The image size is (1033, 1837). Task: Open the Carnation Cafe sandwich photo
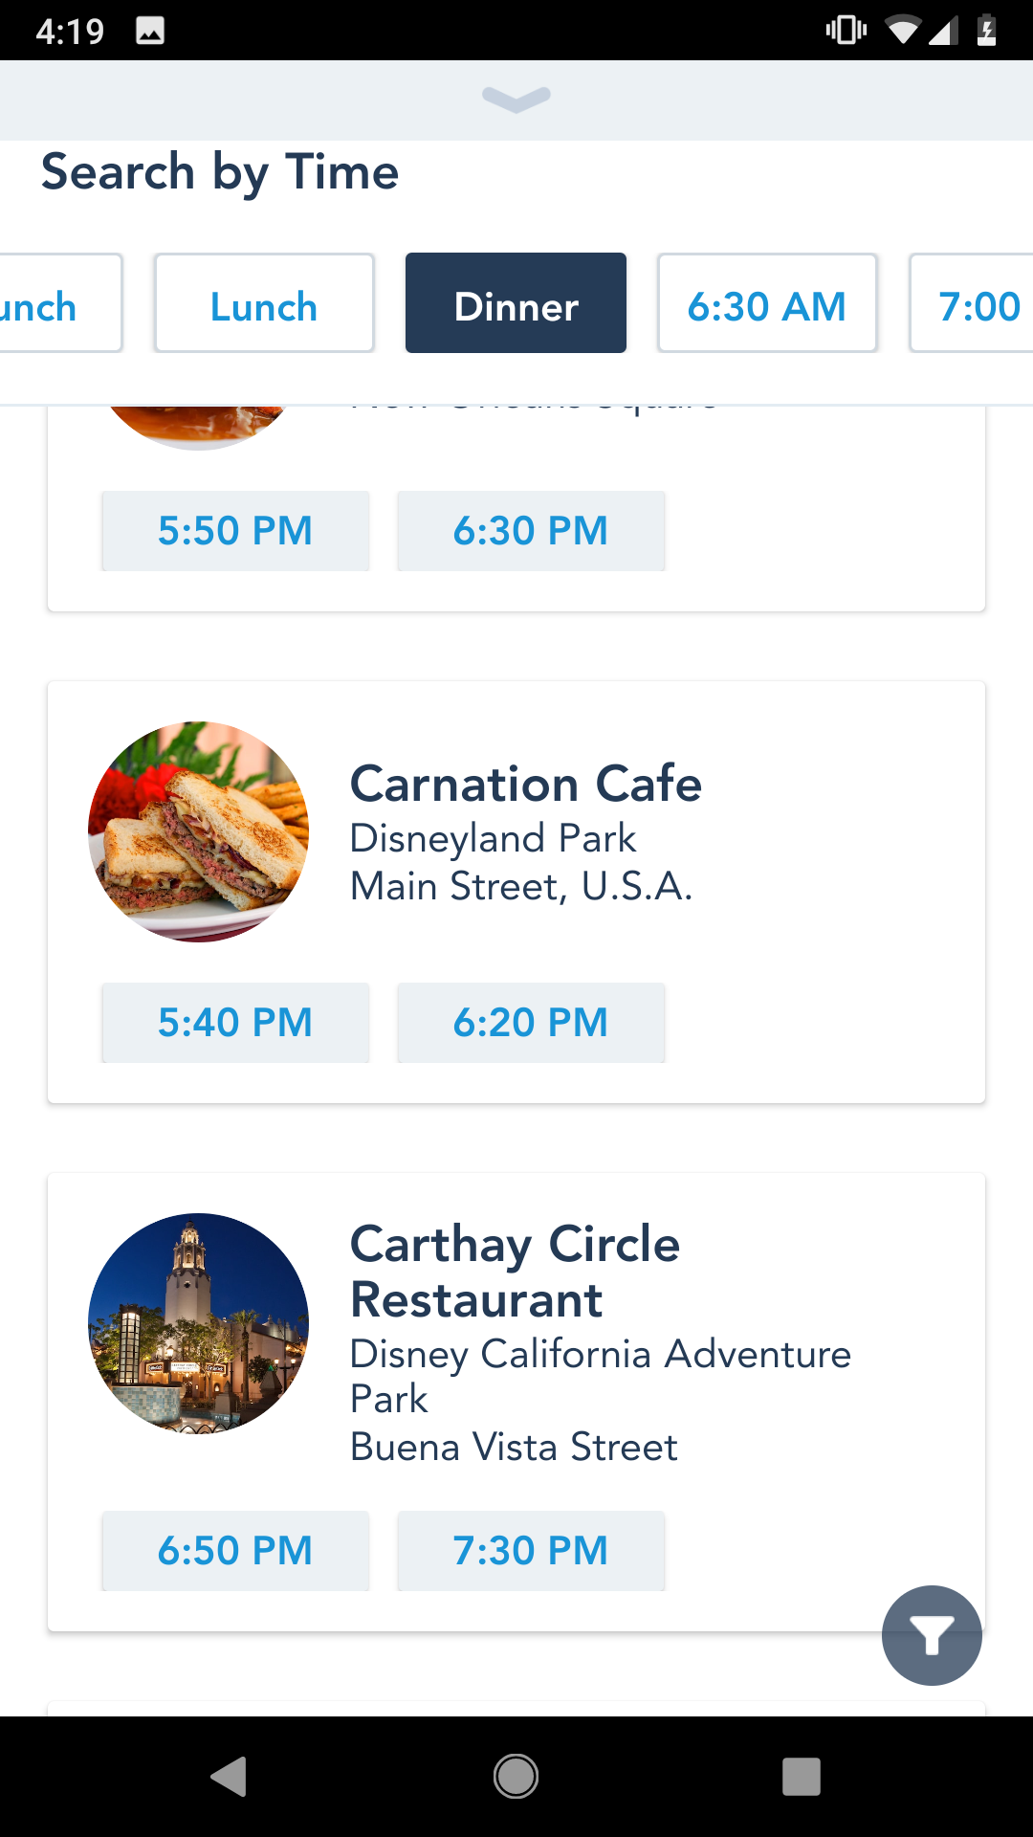tap(198, 831)
